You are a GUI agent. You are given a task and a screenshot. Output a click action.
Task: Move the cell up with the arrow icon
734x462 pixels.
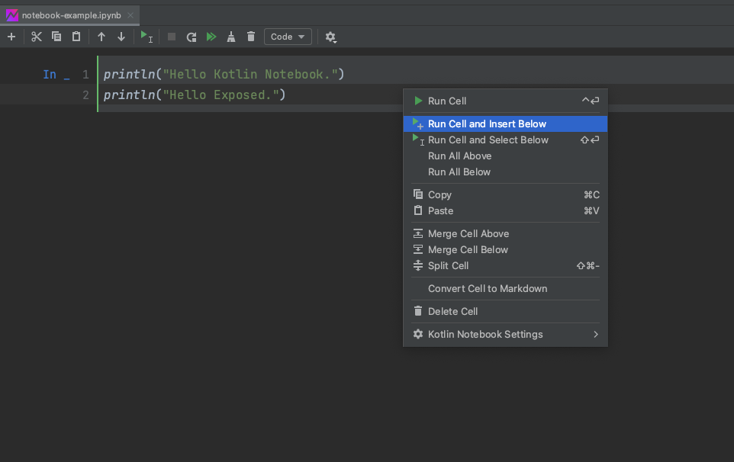click(x=101, y=36)
